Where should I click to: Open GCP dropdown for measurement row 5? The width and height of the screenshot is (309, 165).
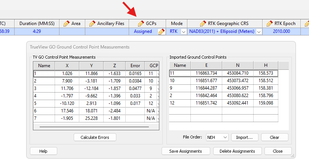point(158,103)
